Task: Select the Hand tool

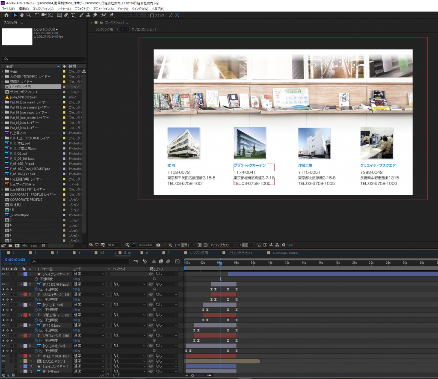Action: [22, 15]
